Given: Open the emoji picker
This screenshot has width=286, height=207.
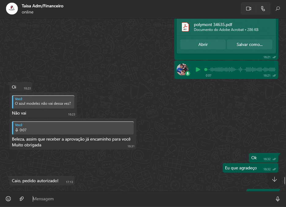Looking at the screenshot, I should (8, 199).
